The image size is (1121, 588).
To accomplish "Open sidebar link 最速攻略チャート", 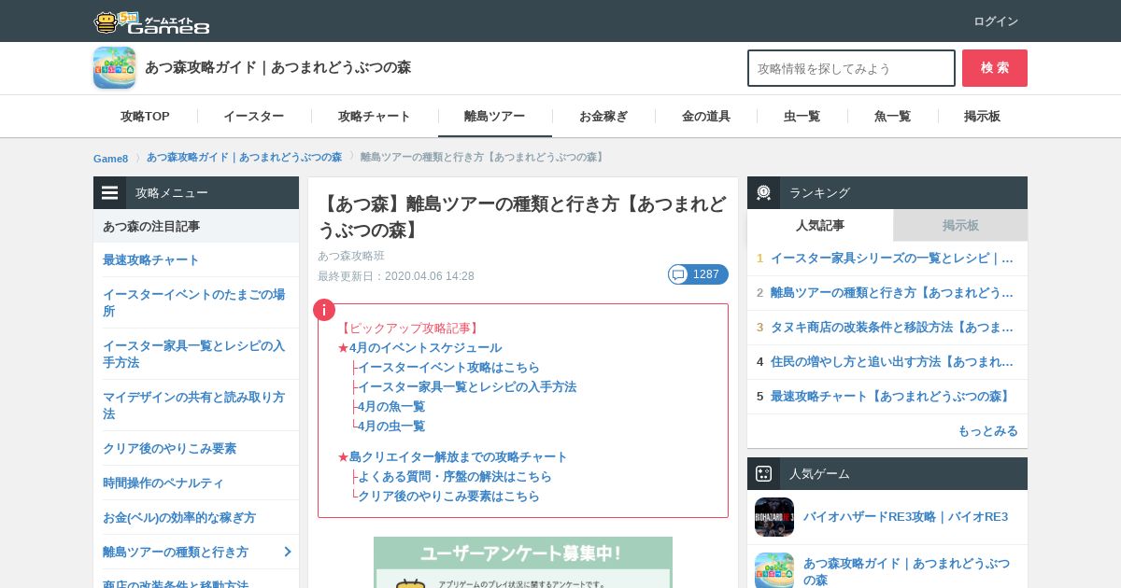I will 151,260.
